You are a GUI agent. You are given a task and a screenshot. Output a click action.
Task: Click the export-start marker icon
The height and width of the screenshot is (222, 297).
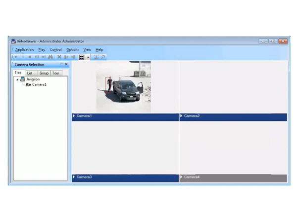point(66,57)
